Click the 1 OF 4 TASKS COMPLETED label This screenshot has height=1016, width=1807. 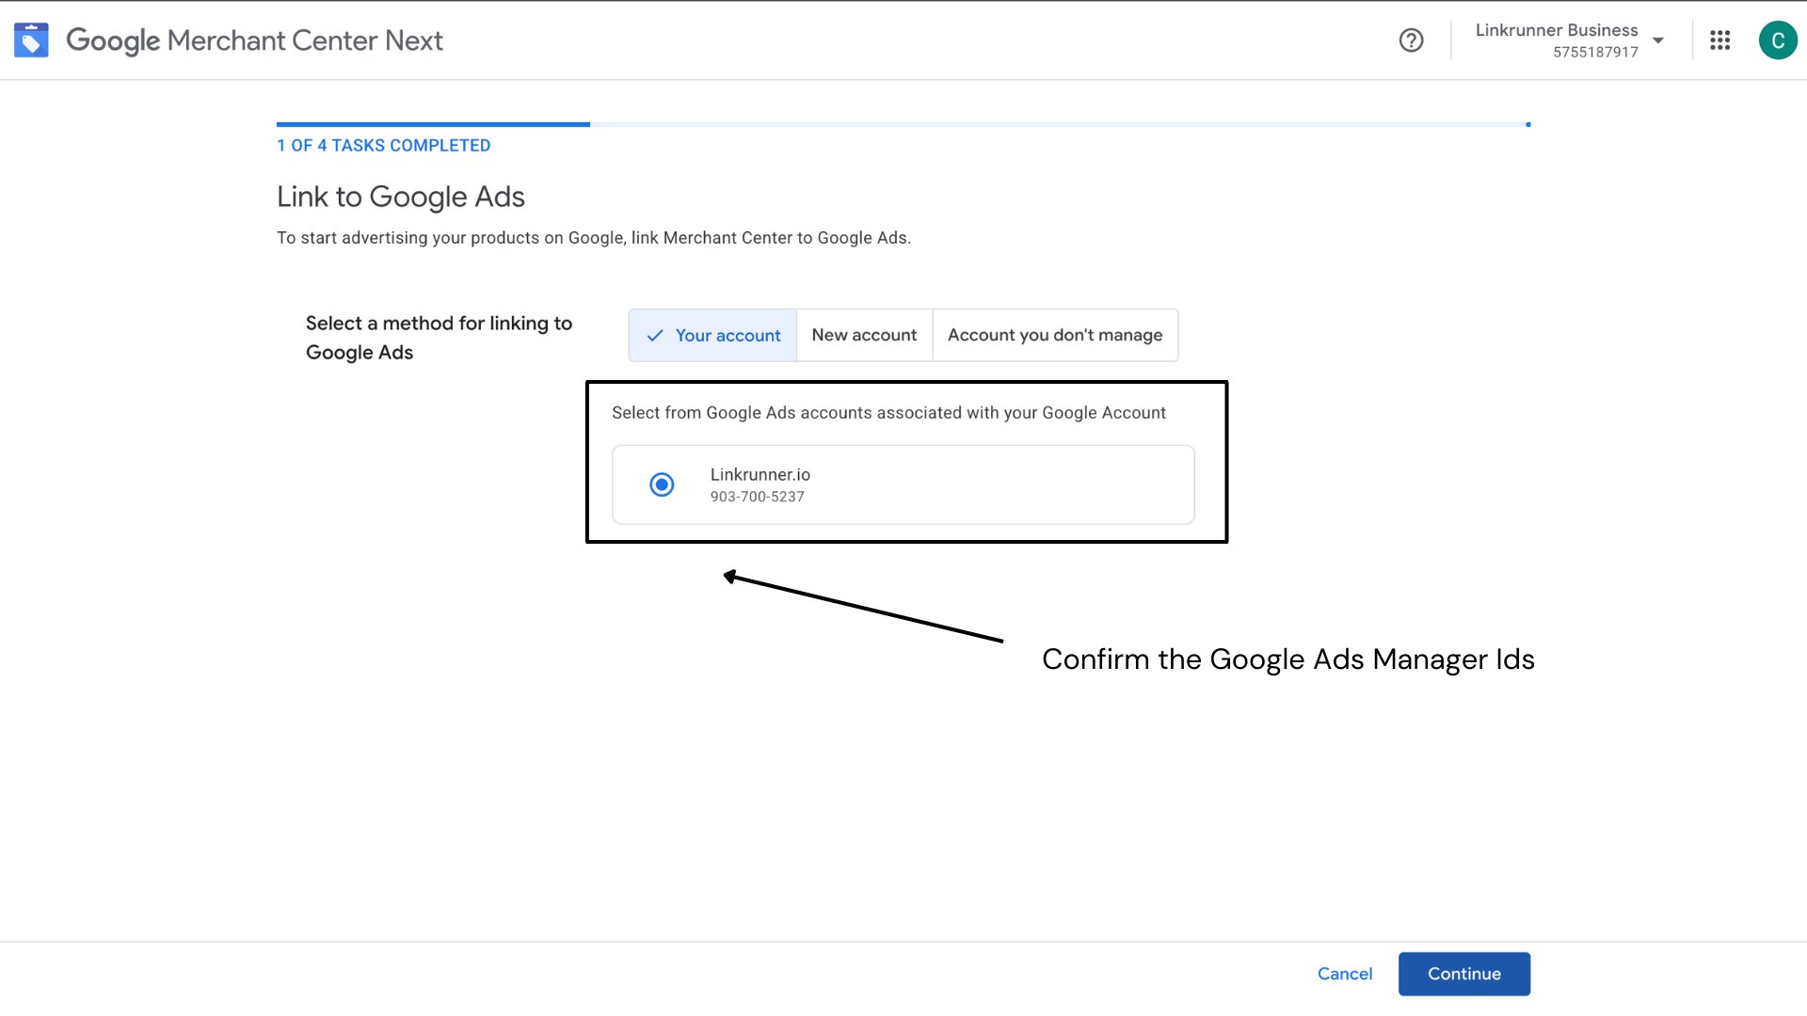(x=383, y=146)
